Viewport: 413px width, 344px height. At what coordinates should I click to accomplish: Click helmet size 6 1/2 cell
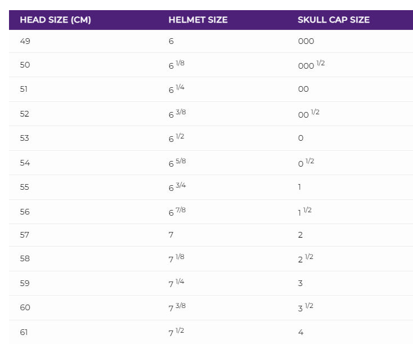click(177, 138)
